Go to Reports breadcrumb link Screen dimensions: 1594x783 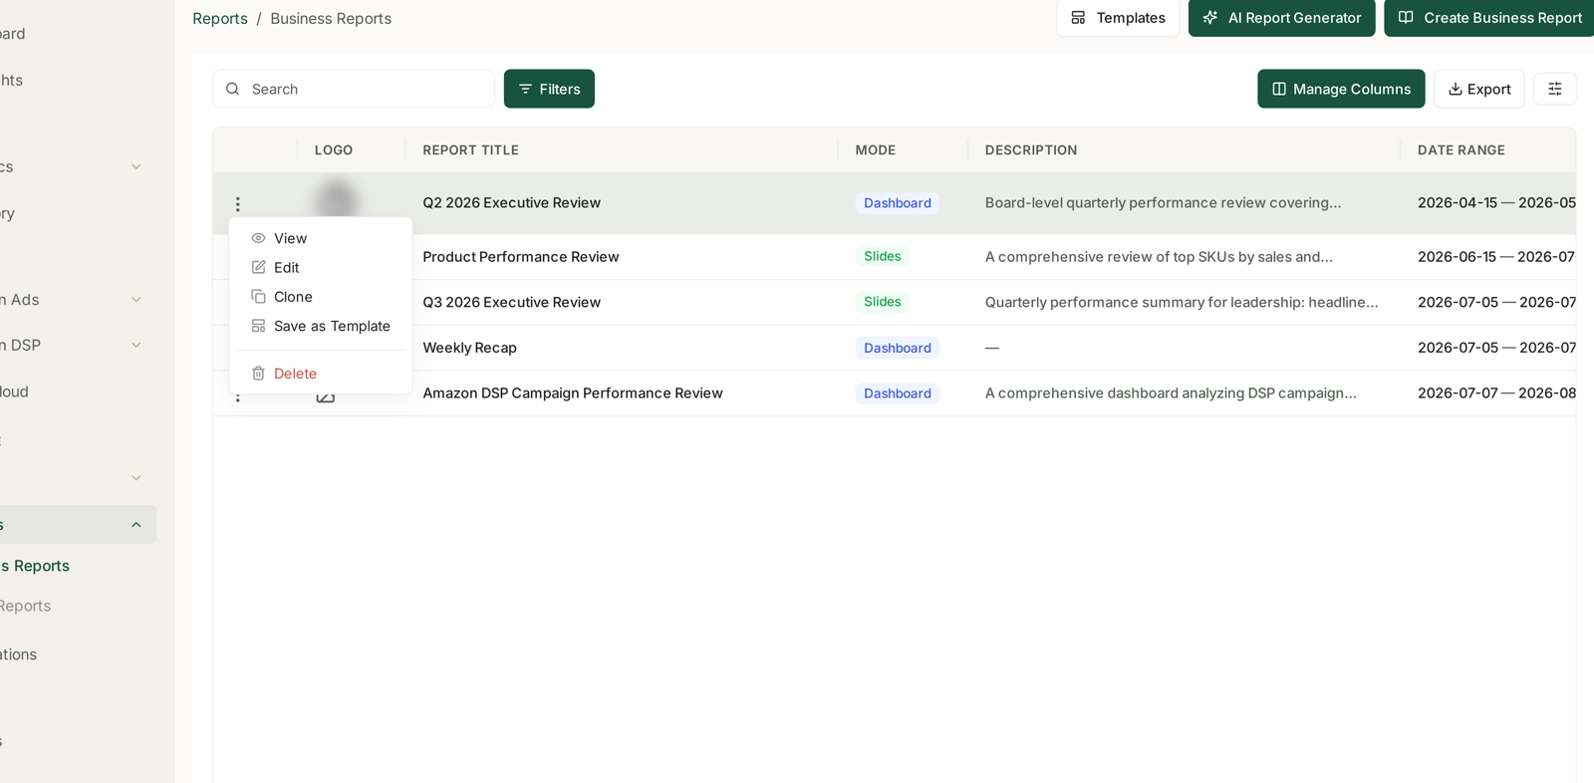[x=220, y=18]
